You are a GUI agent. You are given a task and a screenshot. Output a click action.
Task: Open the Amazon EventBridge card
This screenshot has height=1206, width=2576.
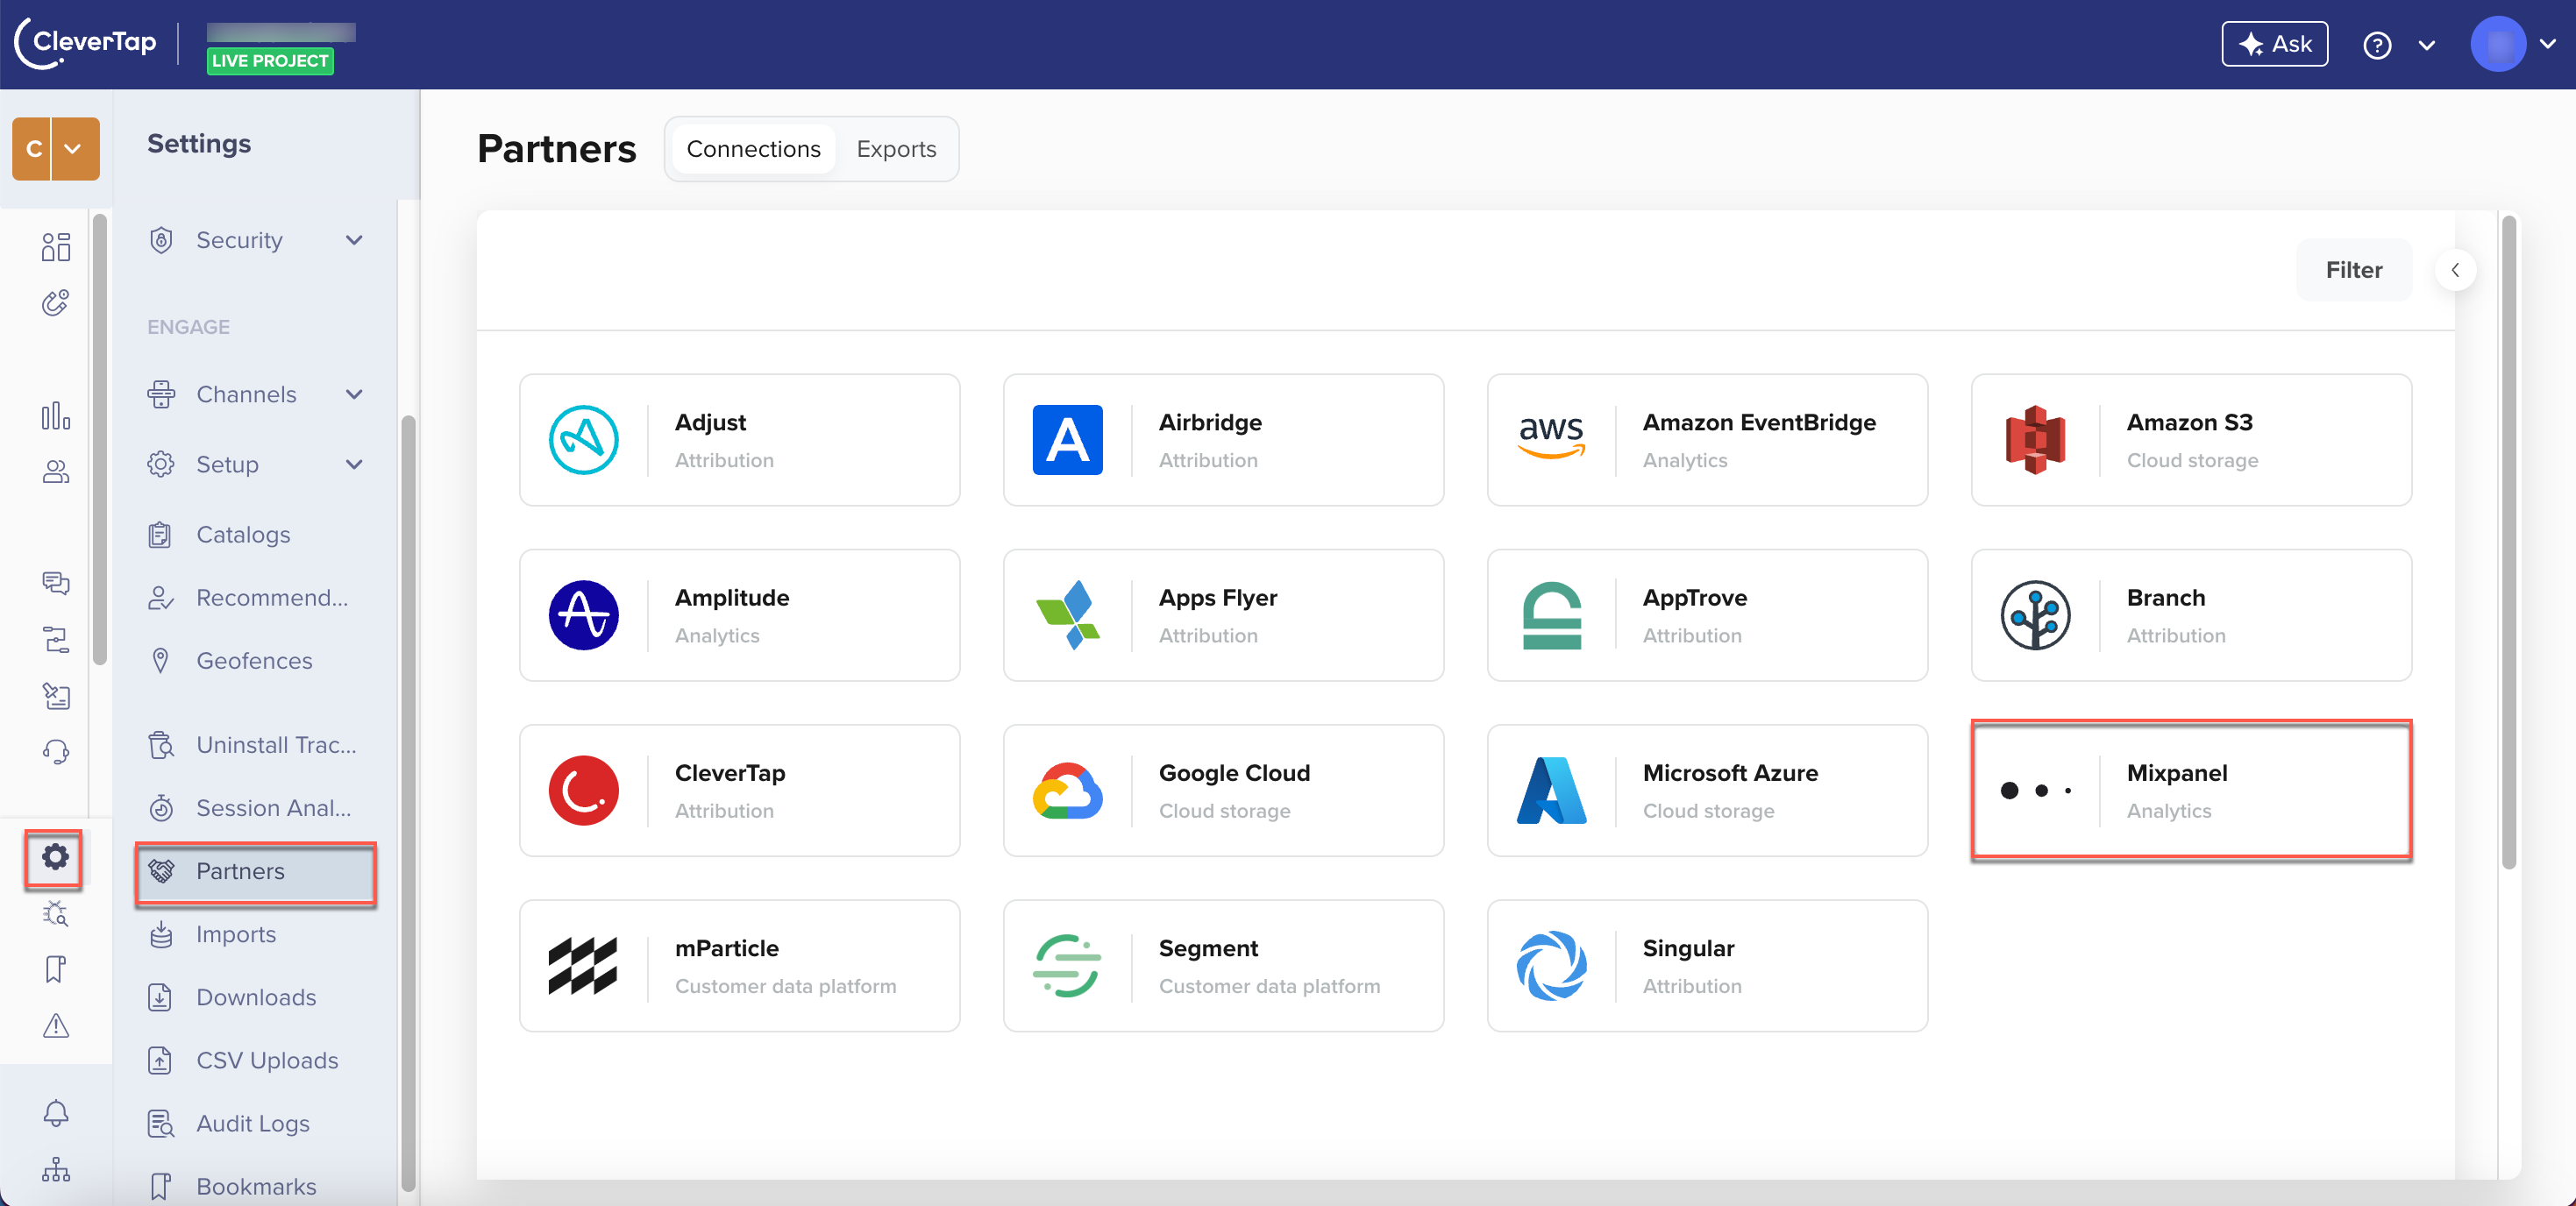pos(1707,440)
